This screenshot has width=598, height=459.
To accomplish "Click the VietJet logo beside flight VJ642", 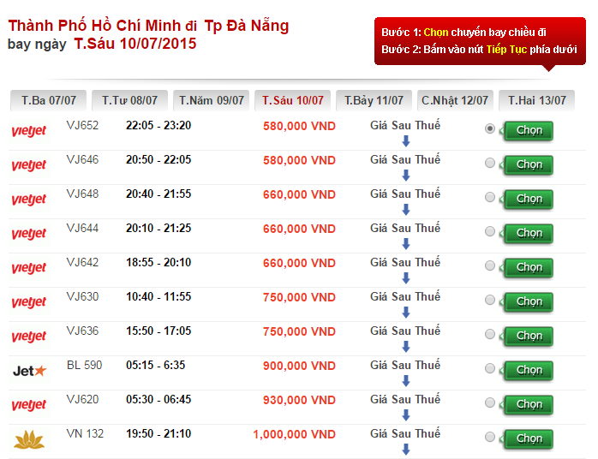I will point(29,268).
